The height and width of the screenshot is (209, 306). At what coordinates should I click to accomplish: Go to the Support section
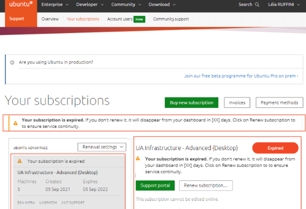tap(17, 19)
